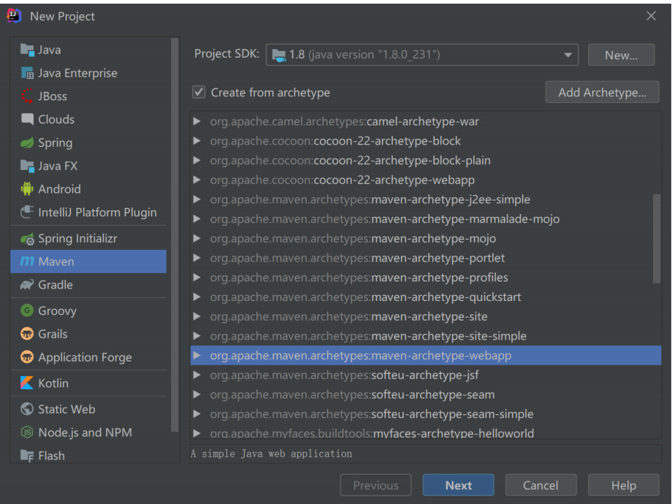672x504 pixels.
Task: Select Android in project type list
Action: click(88, 189)
